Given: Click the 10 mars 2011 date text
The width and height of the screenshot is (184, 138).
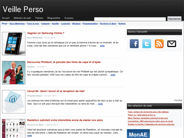Looking at the screenshot, I should [x=50, y=96].
